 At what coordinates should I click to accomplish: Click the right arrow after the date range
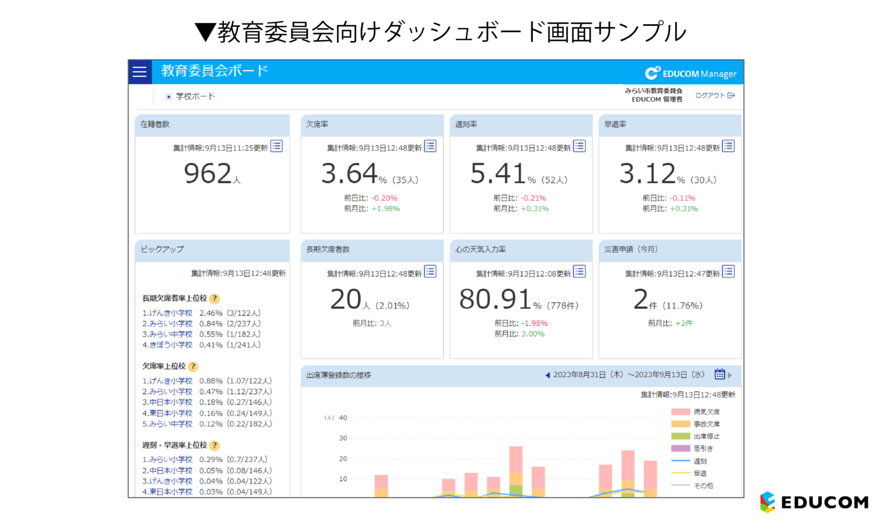coord(730,374)
